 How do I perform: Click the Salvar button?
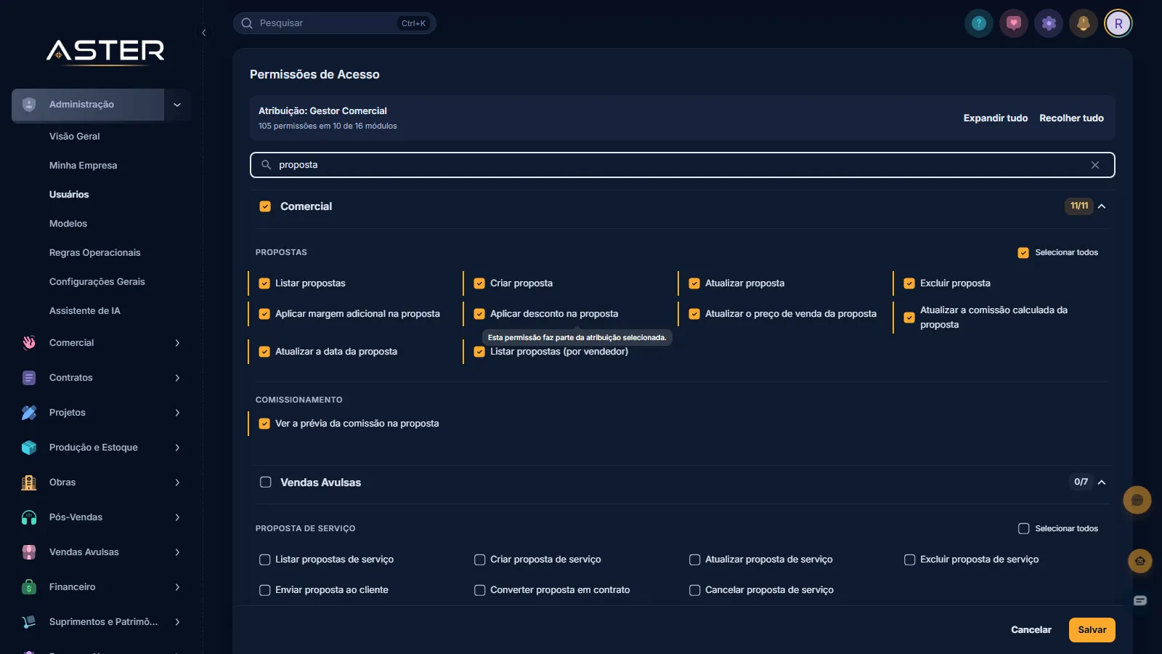(1092, 630)
